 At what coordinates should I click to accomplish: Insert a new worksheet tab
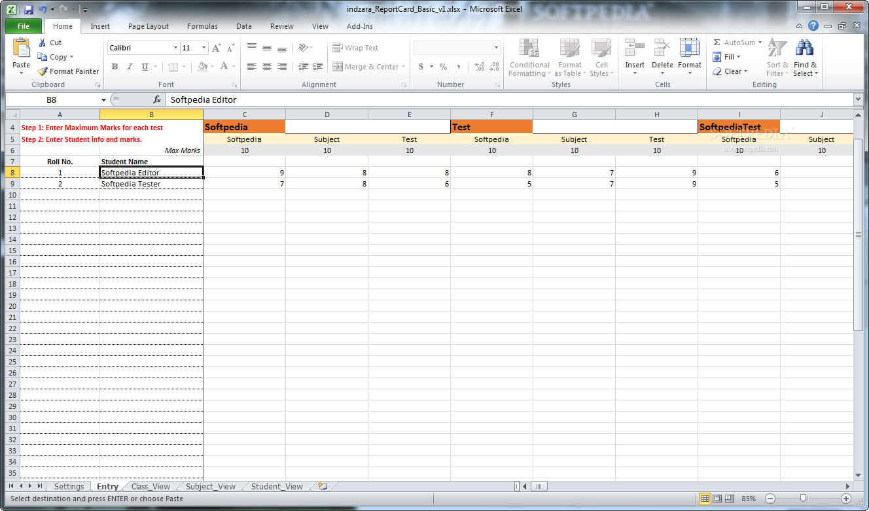(323, 486)
